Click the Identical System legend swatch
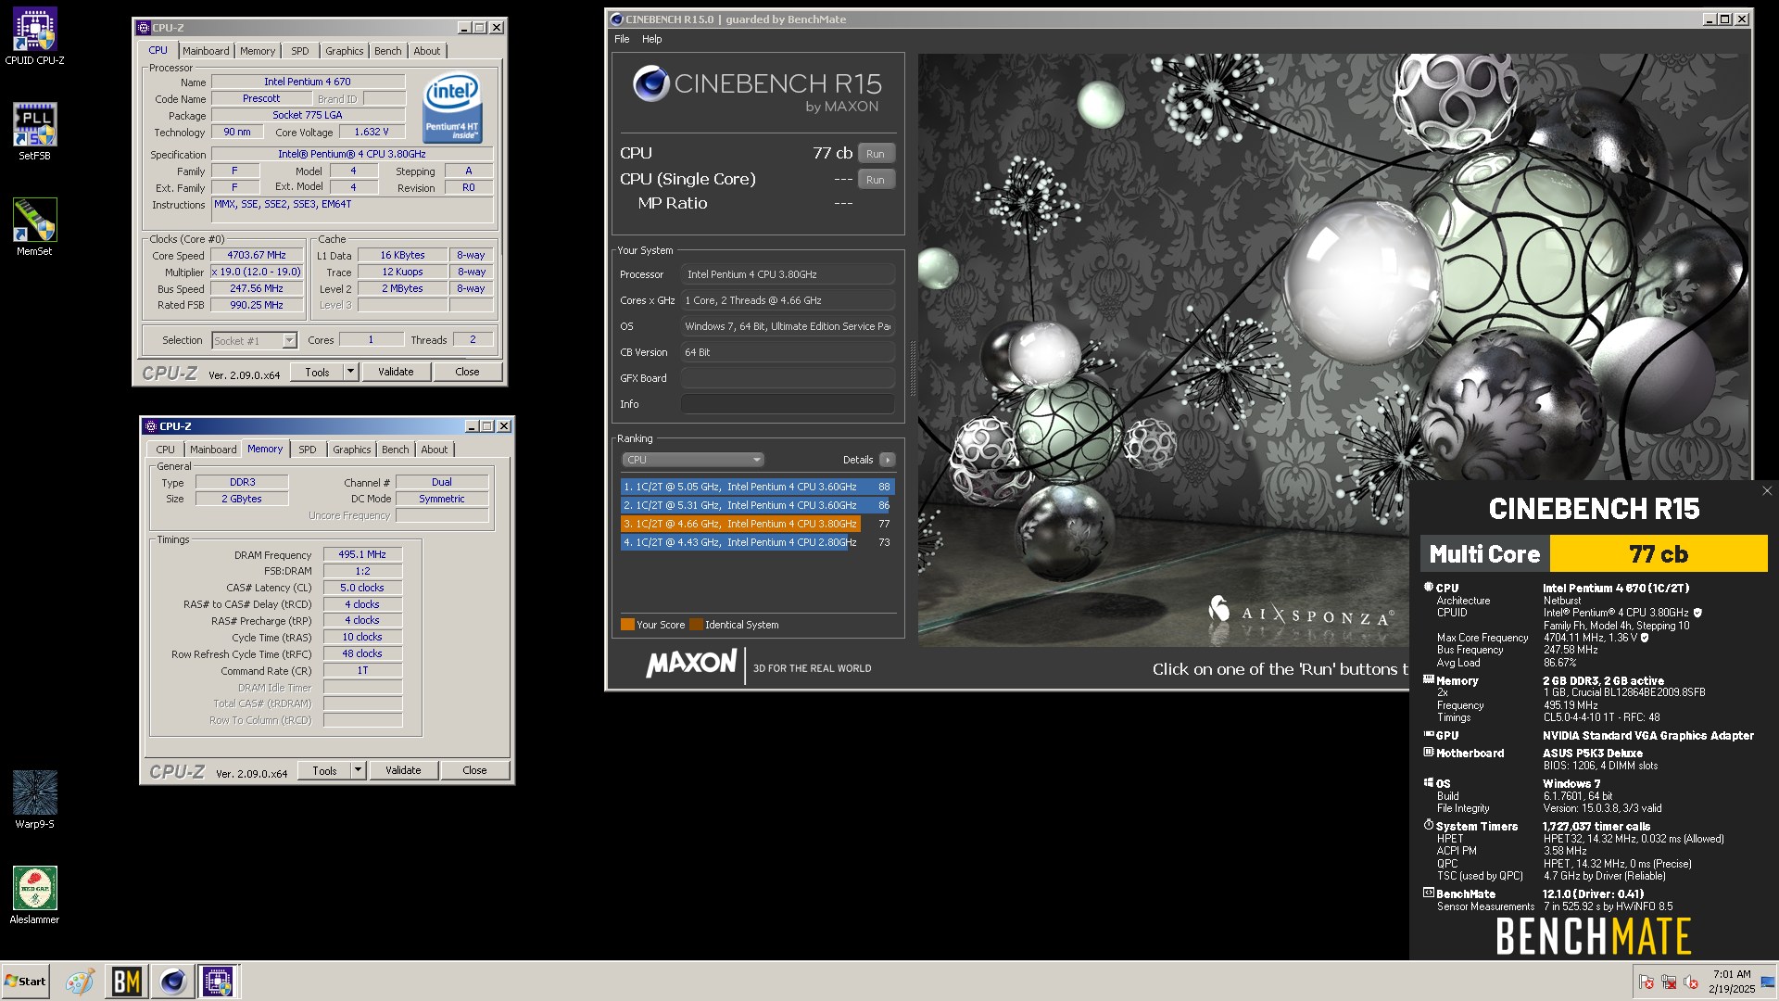Screen dimensions: 1779x1001 coord(696,625)
